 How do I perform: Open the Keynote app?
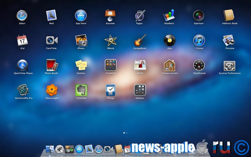pos(110,15)
